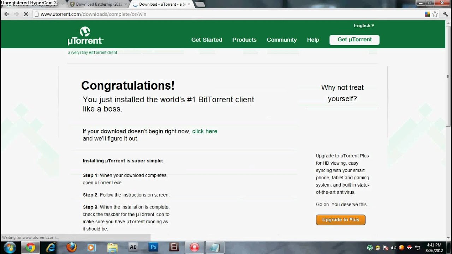Open the notepad-like app on the taskbar
452x254 pixels.
tap(215, 247)
